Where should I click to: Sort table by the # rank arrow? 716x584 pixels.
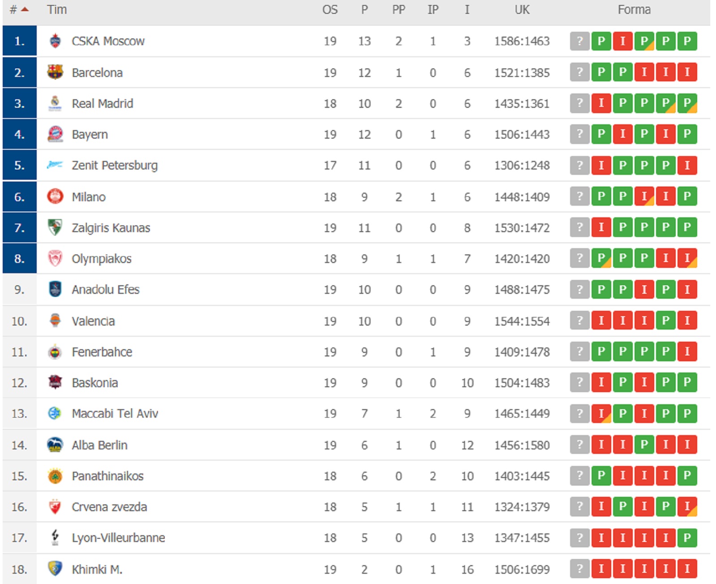point(25,9)
